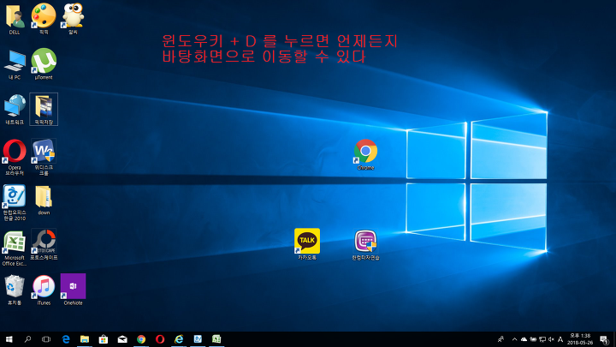This screenshot has height=347, width=616.
Task: Switch to the Hangul word processor in the taskbar
Action: (x=198, y=339)
